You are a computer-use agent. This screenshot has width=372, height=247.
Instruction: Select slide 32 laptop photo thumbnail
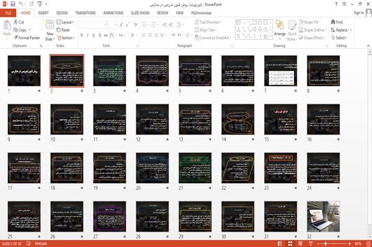pyautogui.click(x=324, y=217)
